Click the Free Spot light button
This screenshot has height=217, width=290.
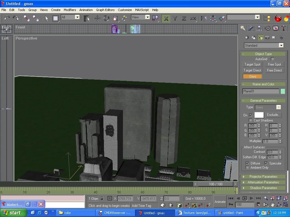pos(274,64)
